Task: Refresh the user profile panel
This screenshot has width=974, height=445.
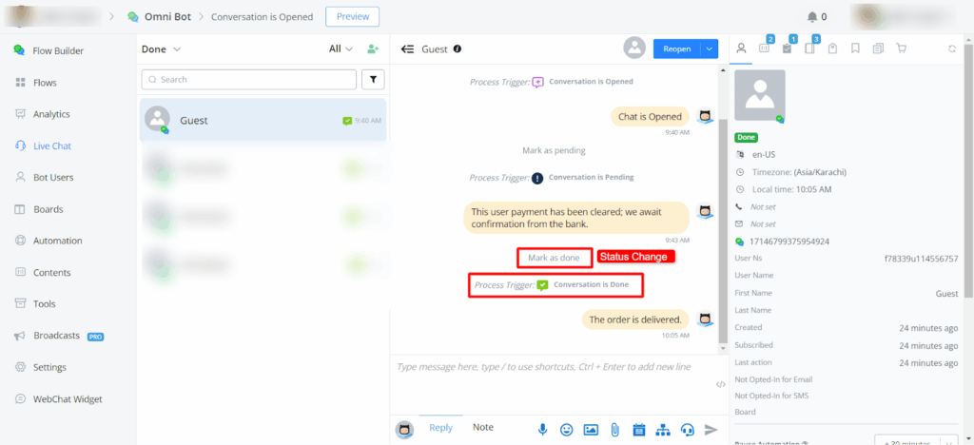Action: 952,48
